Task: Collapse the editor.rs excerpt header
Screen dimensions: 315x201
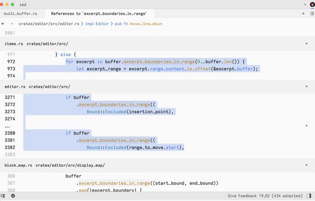Action: coord(306,87)
